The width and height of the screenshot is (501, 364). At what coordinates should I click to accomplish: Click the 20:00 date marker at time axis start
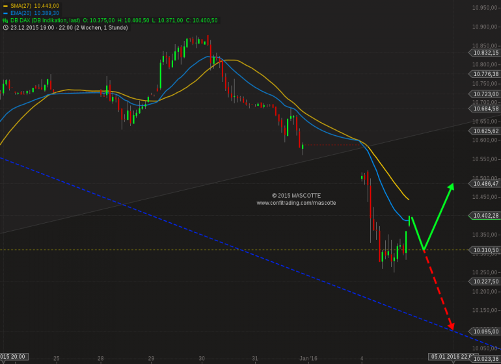coord(14,357)
